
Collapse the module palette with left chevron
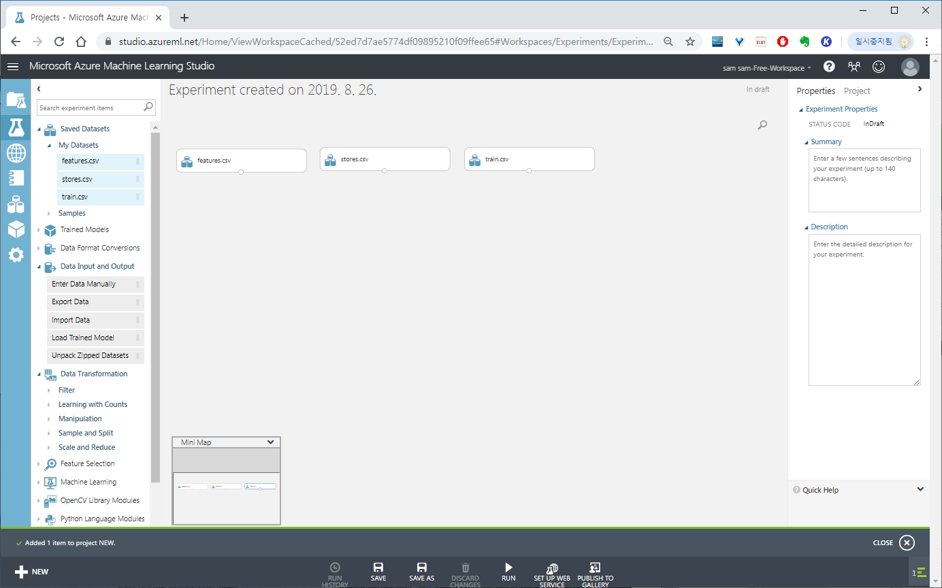click(39, 88)
